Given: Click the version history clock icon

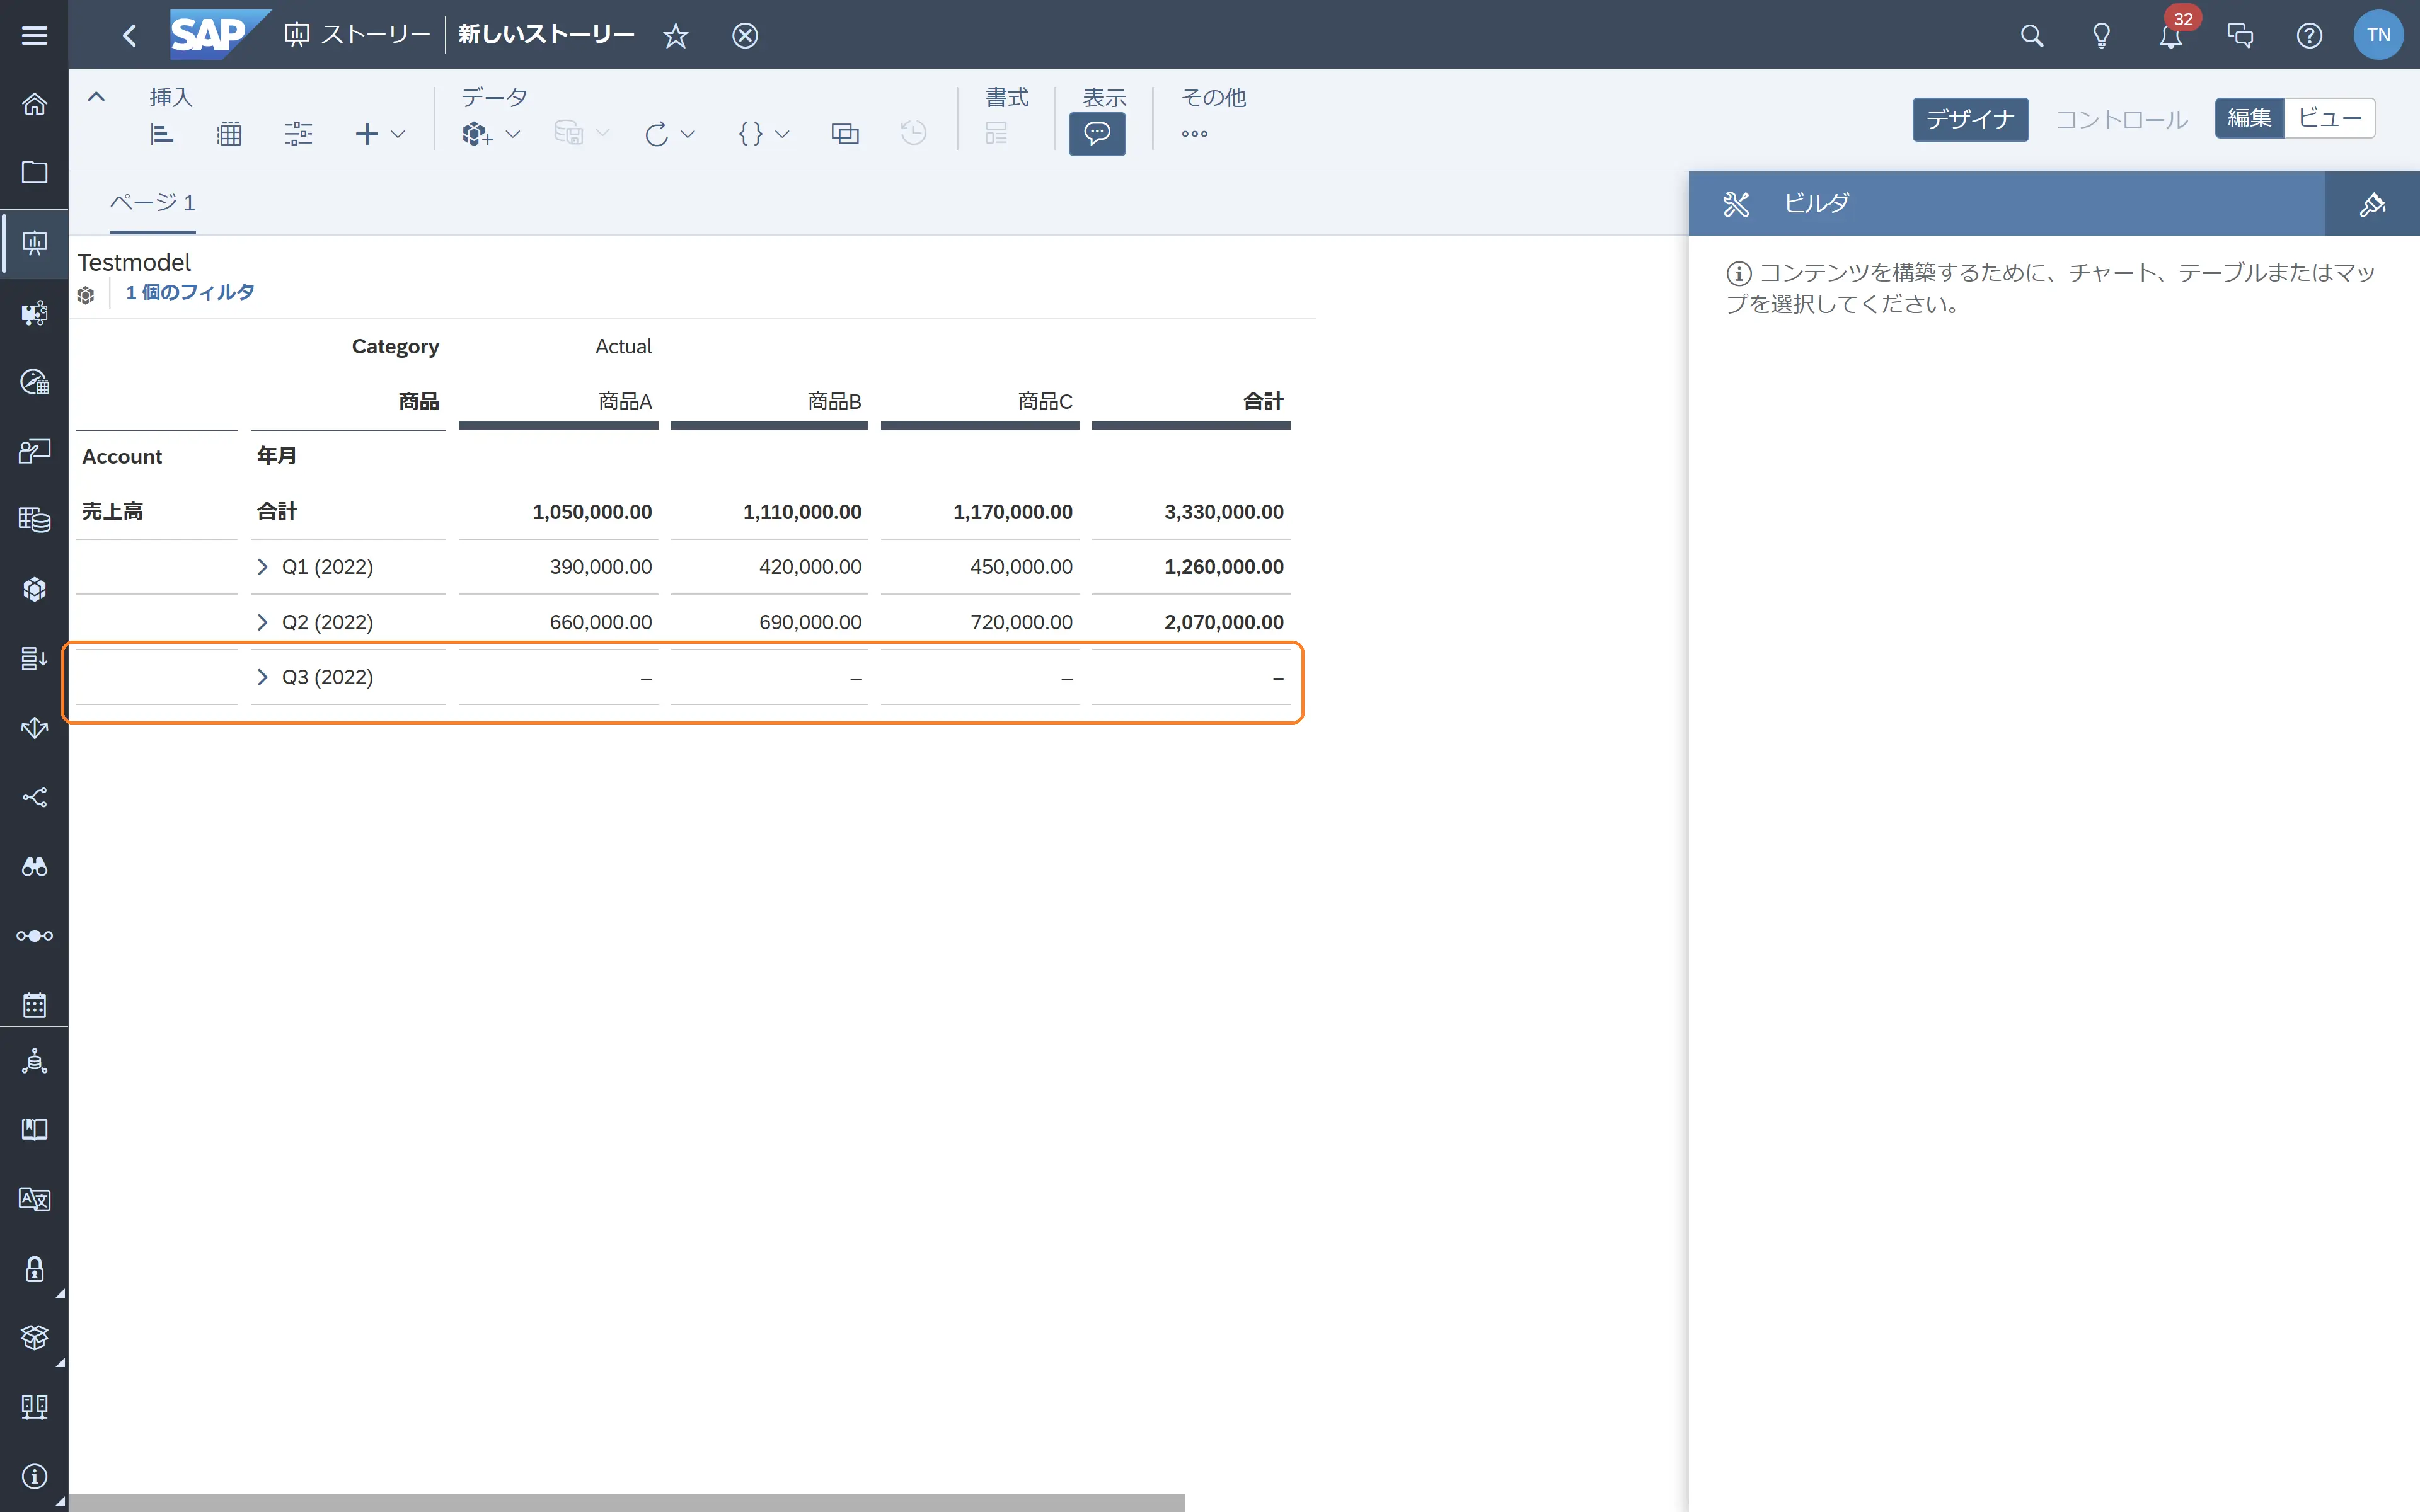Looking at the screenshot, I should pos(913,133).
